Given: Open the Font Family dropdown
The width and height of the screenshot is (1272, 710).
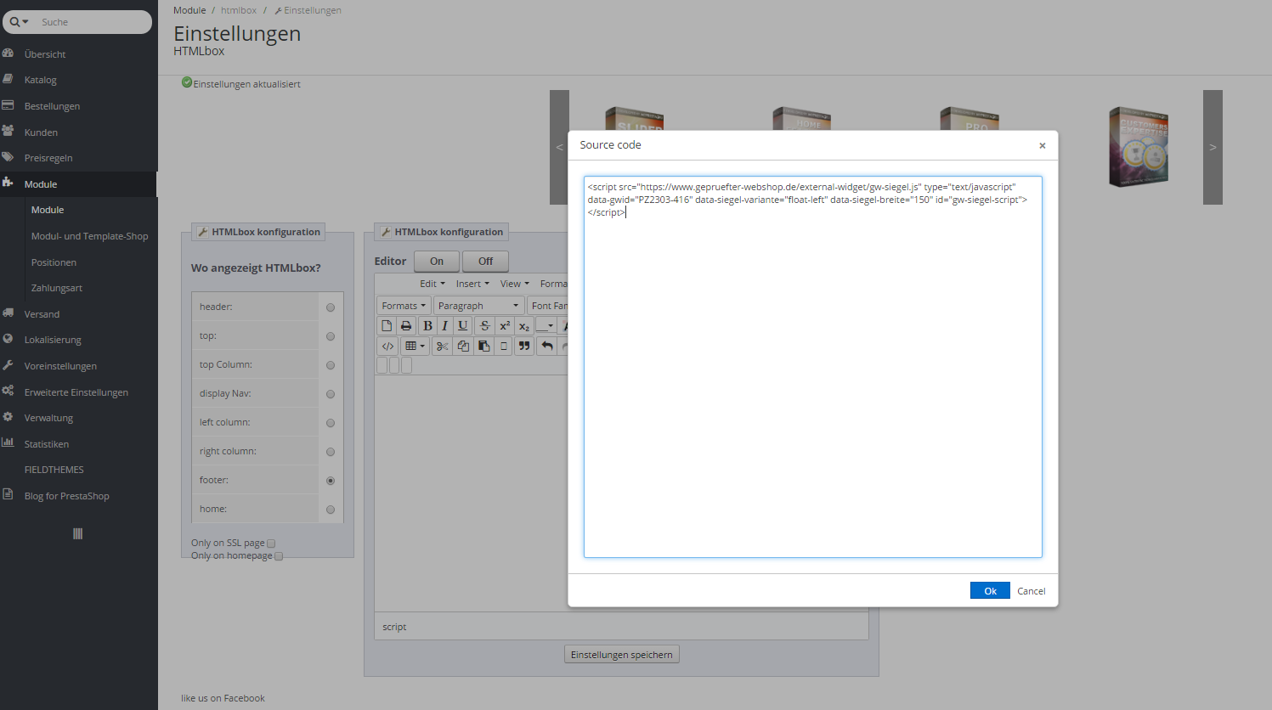Looking at the screenshot, I should click(548, 306).
